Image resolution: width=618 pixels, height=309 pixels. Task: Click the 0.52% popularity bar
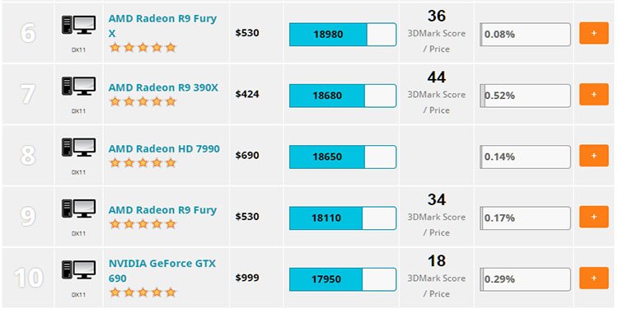coord(526,96)
